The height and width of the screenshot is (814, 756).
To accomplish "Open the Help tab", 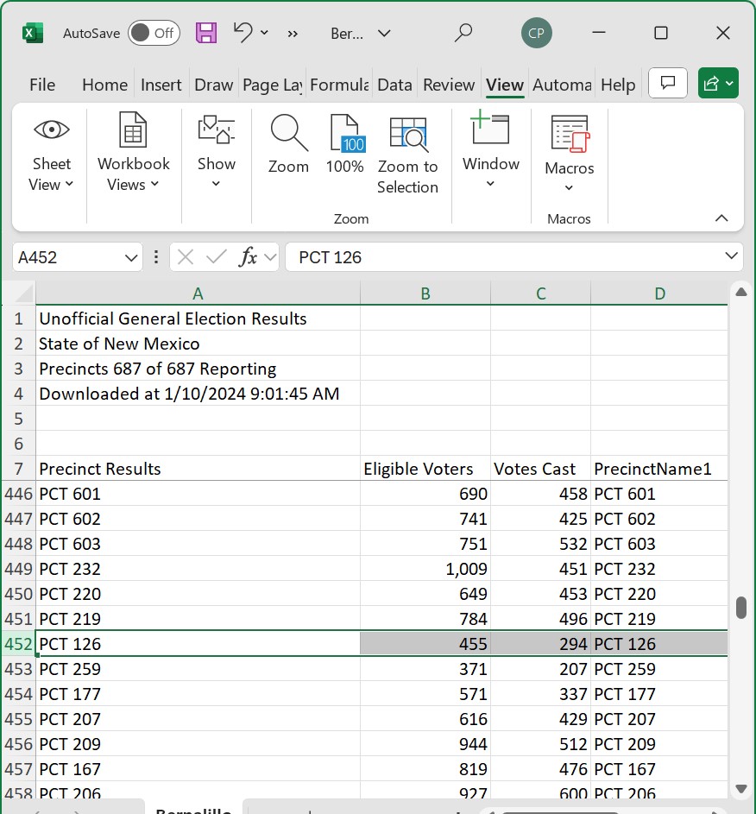I will [618, 85].
